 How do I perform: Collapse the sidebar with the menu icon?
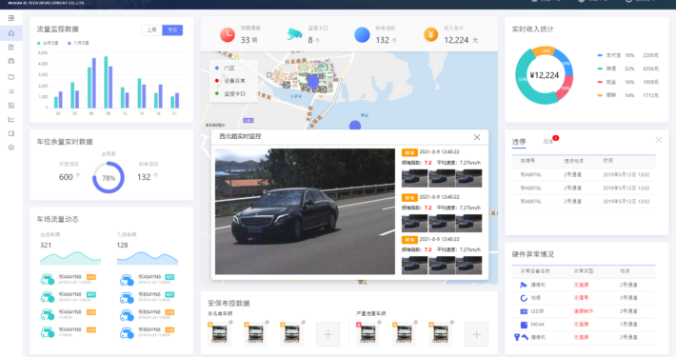pyautogui.click(x=11, y=18)
